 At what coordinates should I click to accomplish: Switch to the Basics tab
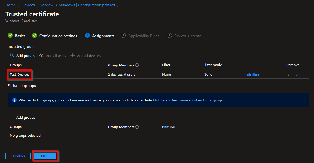click(x=20, y=36)
